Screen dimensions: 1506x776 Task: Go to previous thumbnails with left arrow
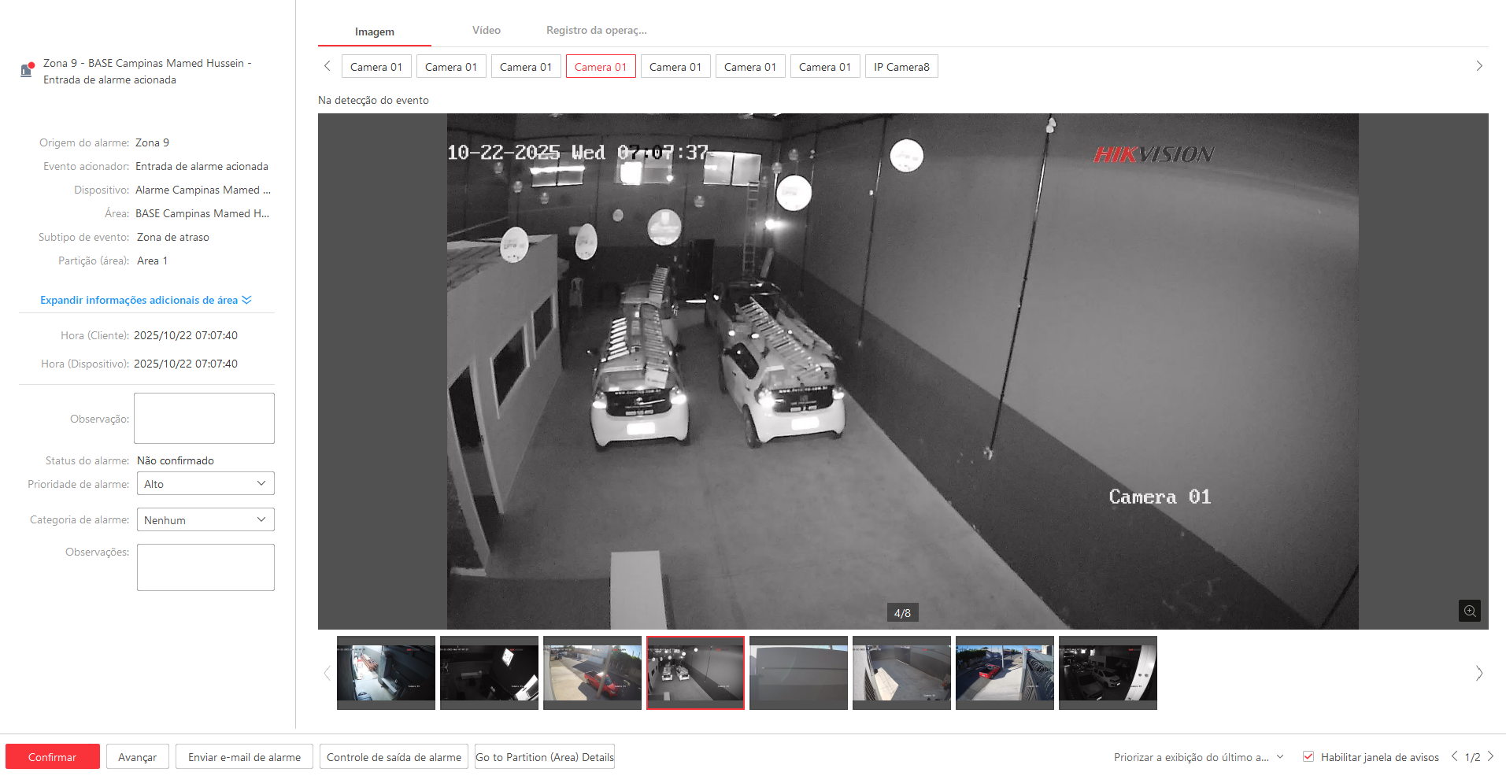tap(327, 673)
